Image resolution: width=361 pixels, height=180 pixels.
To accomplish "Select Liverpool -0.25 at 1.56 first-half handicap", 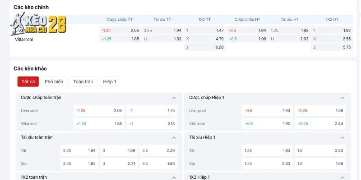I will [320, 110].
